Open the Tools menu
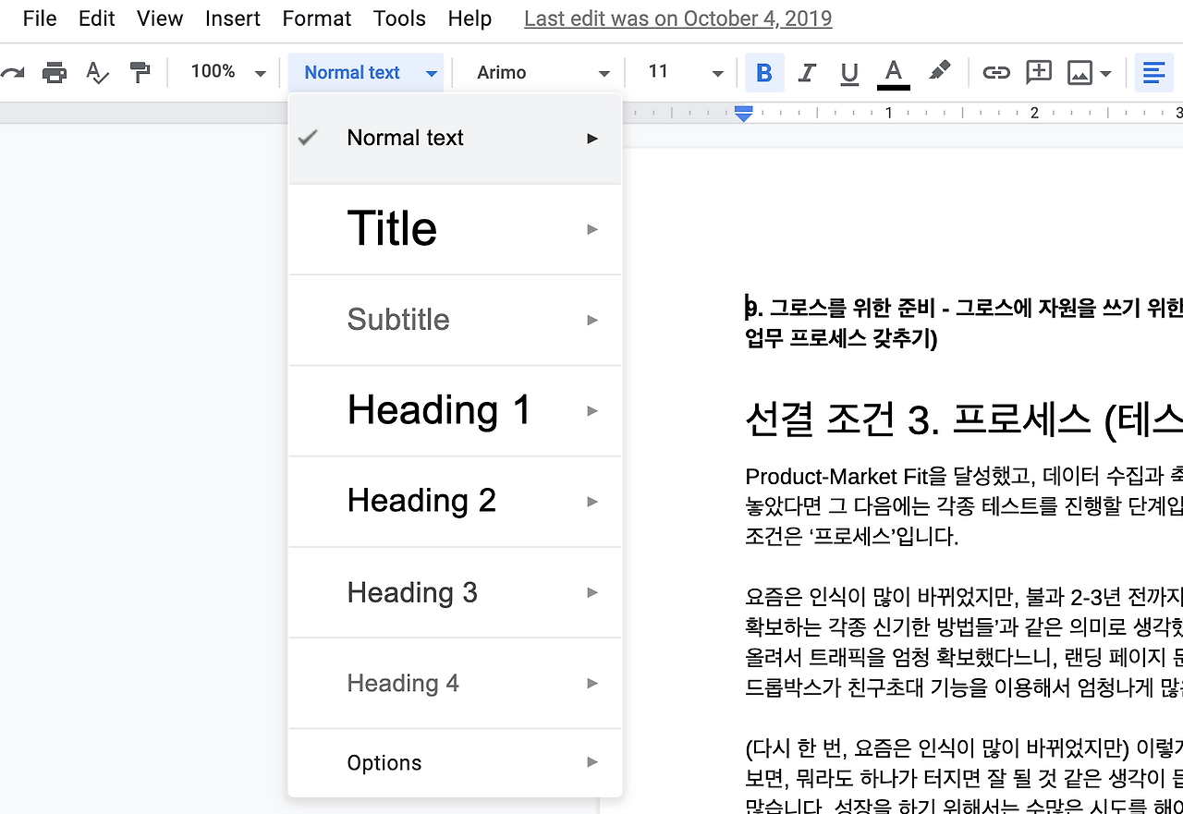 point(399,18)
